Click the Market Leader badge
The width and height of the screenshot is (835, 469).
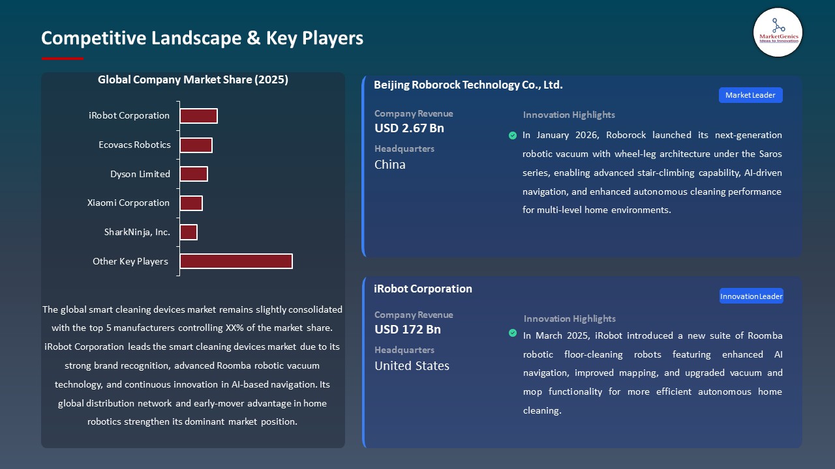pos(750,95)
